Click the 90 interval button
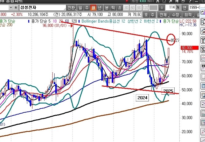The width and height of the screenshot is (205, 142). coord(139,8)
